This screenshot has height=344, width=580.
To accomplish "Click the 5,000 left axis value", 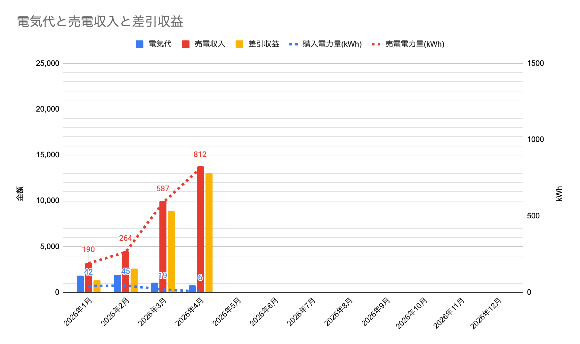I will click(x=50, y=246).
